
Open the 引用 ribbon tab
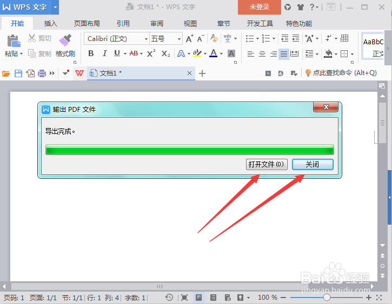coord(123,23)
